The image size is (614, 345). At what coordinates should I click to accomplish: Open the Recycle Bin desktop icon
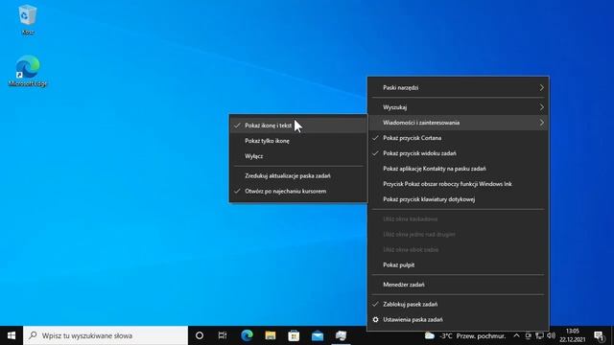click(x=28, y=19)
